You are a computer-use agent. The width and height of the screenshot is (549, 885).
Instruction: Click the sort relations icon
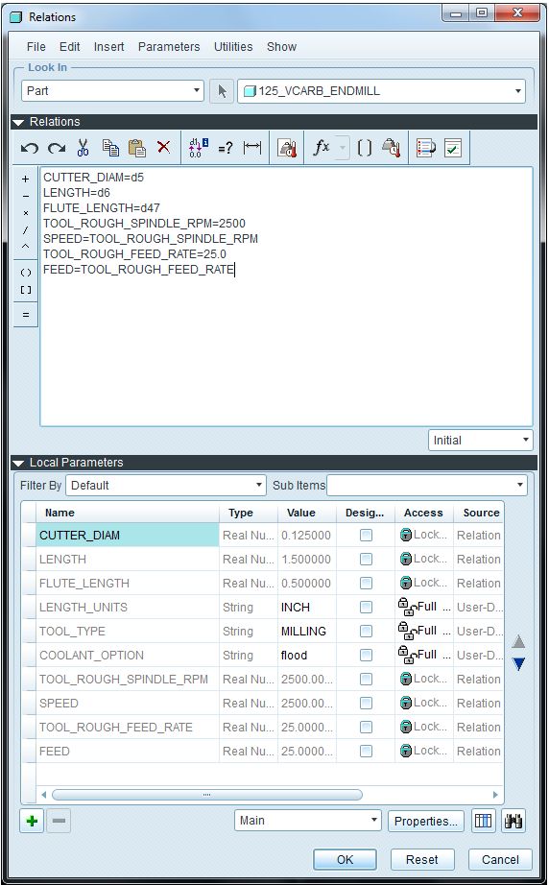click(x=426, y=148)
